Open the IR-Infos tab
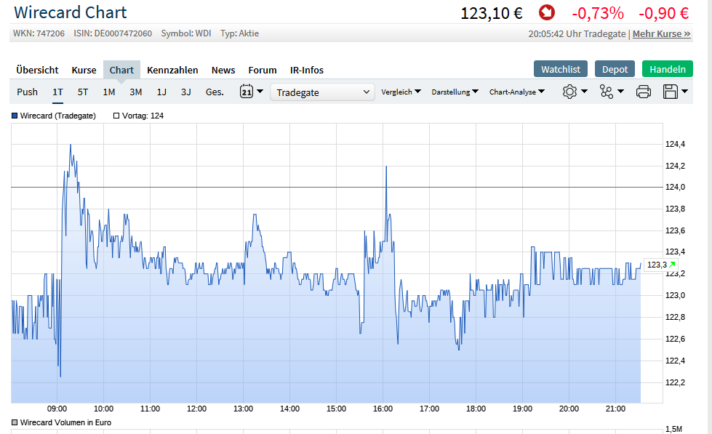The width and height of the screenshot is (712, 434). tap(307, 70)
